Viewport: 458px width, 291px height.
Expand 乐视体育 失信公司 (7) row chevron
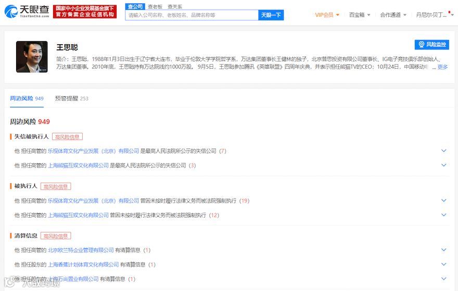pos(443,151)
